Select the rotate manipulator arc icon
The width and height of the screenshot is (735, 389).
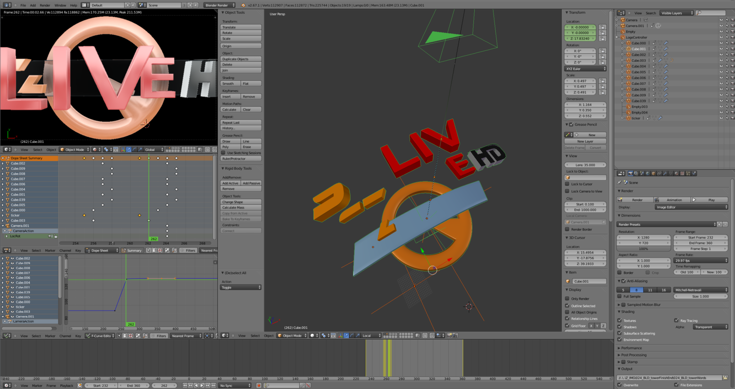[351, 336]
